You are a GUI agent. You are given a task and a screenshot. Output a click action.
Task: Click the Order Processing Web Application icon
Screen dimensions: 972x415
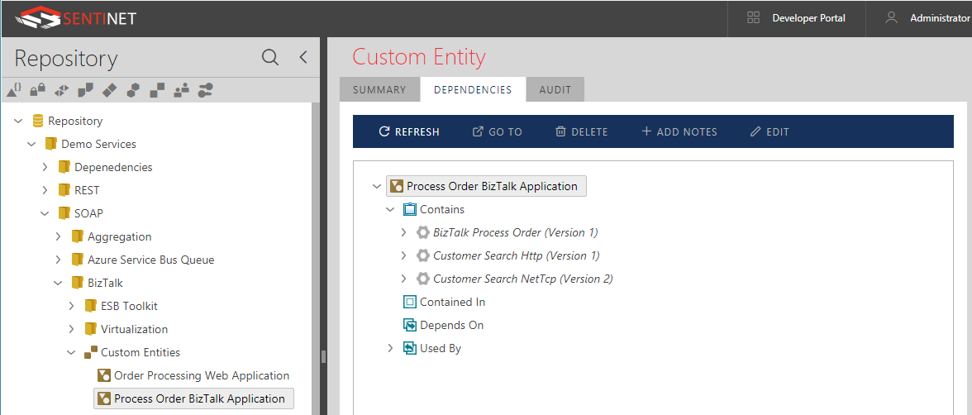click(104, 375)
